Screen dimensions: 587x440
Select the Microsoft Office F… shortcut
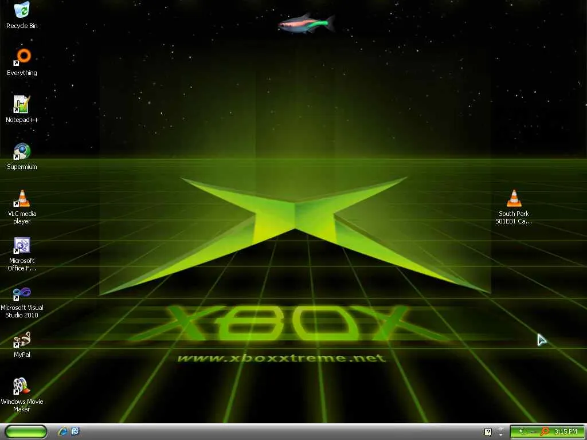[22, 254]
